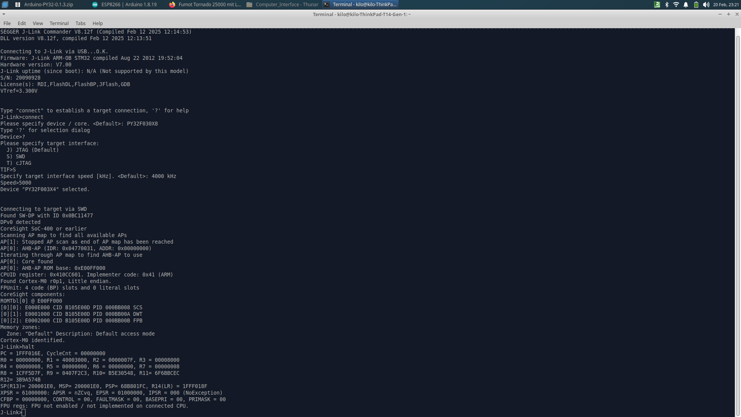Open the window menu arrow in title bar
Image resolution: width=741 pixels, height=417 pixels.
tap(4, 14)
